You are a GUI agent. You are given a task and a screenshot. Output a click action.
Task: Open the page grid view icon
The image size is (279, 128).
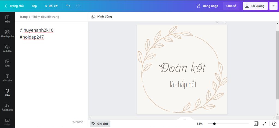point(256,124)
